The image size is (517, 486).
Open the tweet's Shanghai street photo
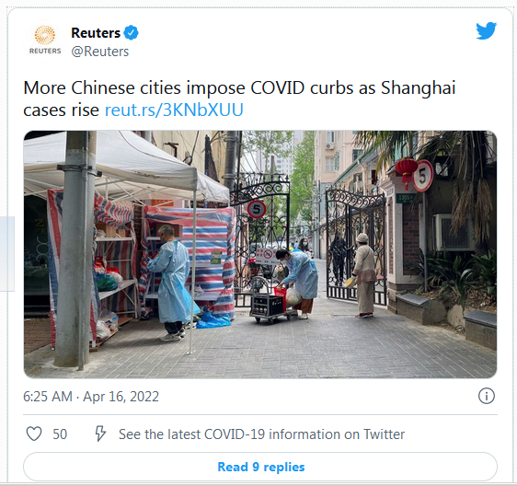click(x=260, y=254)
